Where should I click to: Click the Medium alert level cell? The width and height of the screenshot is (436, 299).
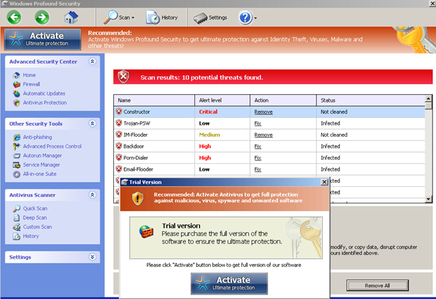tap(210, 135)
